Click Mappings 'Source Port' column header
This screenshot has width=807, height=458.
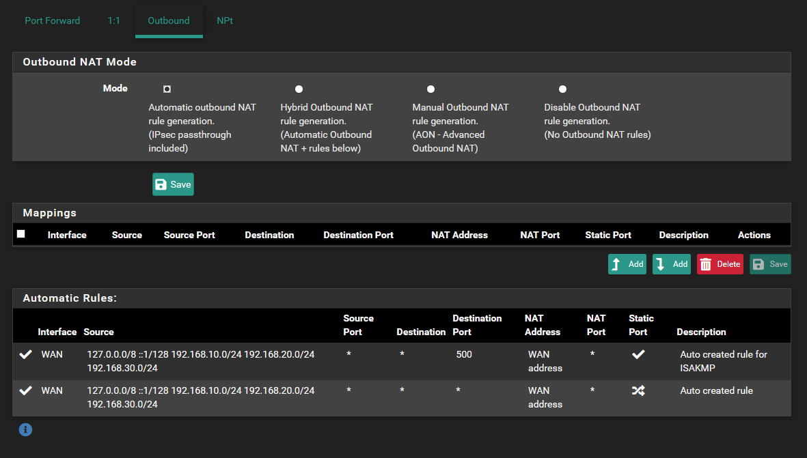tap(189, 235)
